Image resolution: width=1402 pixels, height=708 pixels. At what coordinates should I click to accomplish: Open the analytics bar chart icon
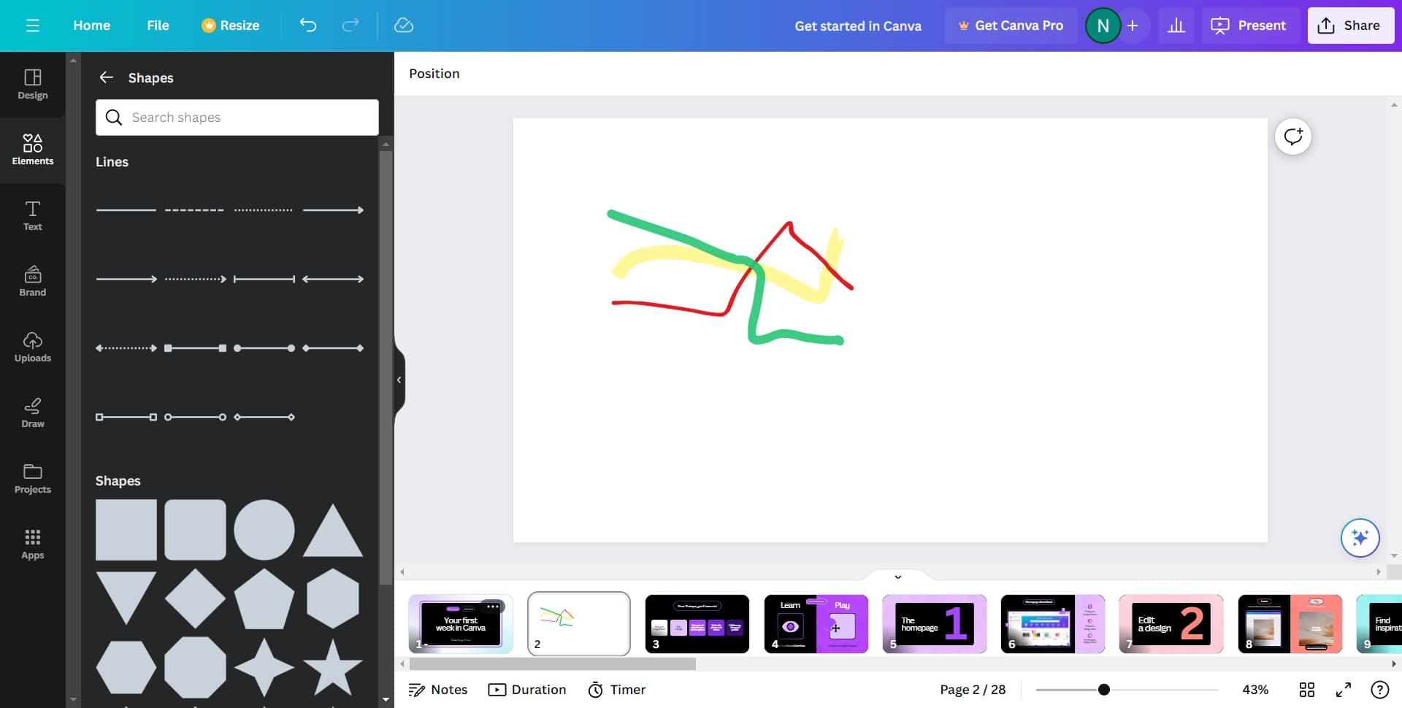[x=1176, y=26]
